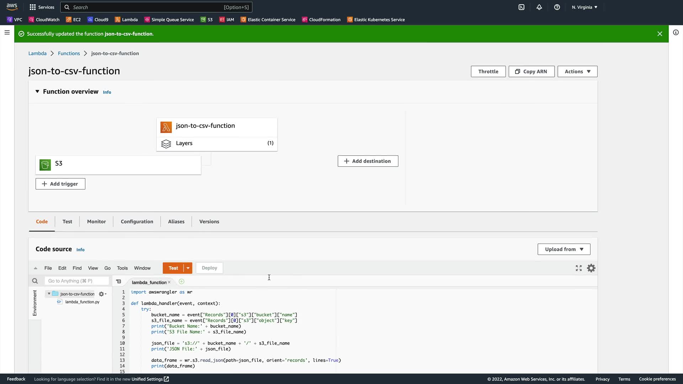
Task: Collapse the json-to-csv-function folder tree
Action: tap(49, 294)
